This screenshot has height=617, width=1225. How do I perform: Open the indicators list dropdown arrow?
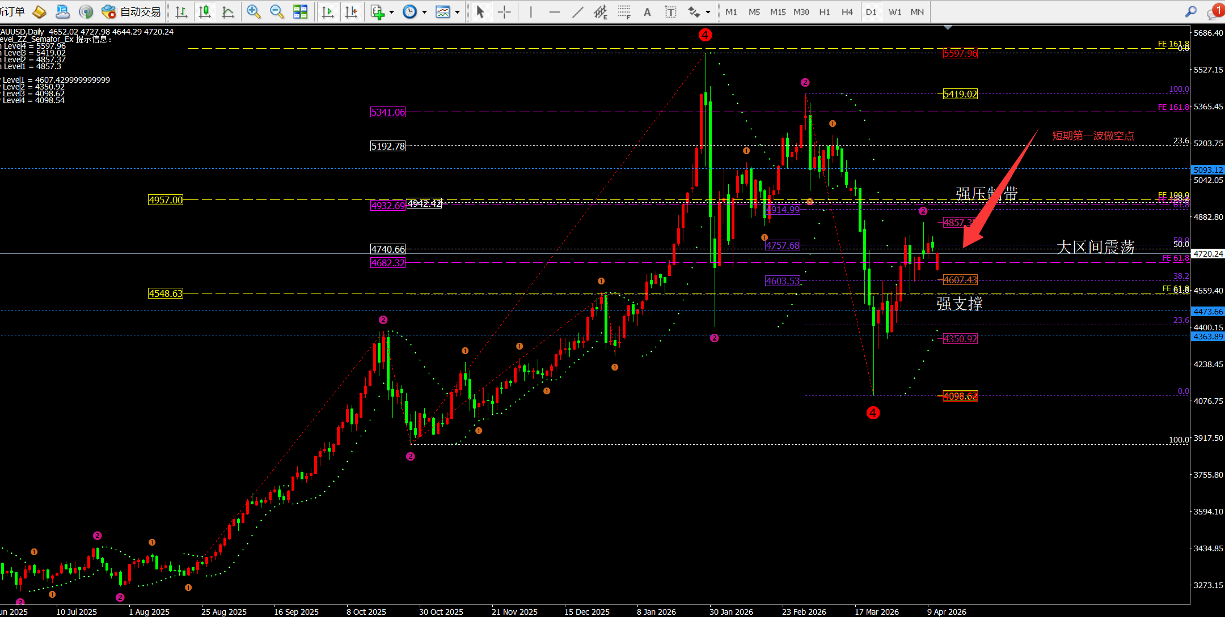(x=391, y=12)
